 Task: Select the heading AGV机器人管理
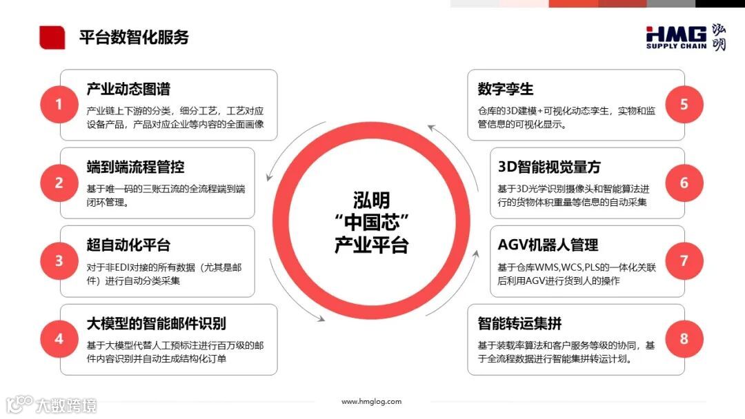[548, 245]
